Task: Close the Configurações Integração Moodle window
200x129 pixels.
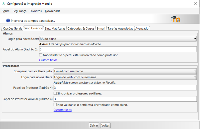Action: (196, 3)
